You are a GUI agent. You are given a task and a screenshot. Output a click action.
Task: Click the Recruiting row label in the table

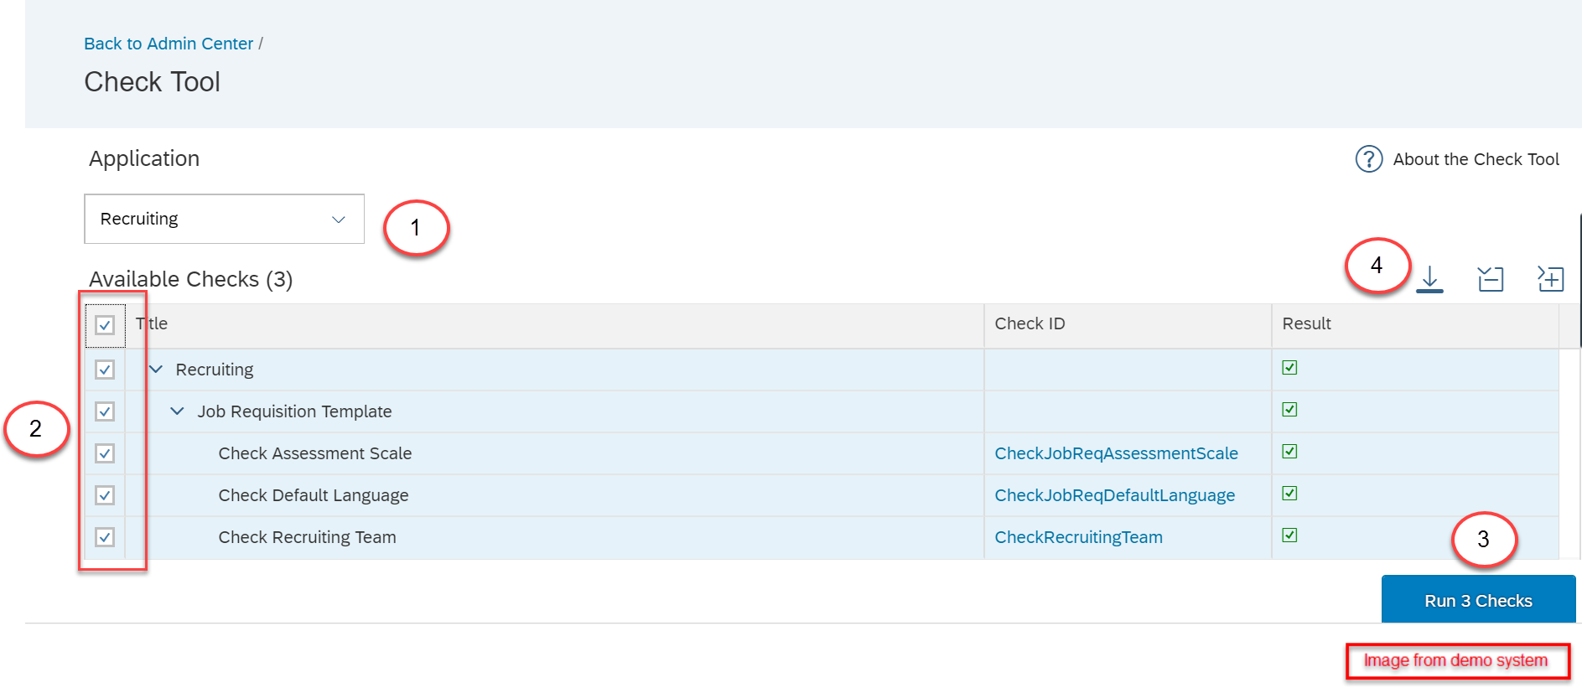coord(215,370)
